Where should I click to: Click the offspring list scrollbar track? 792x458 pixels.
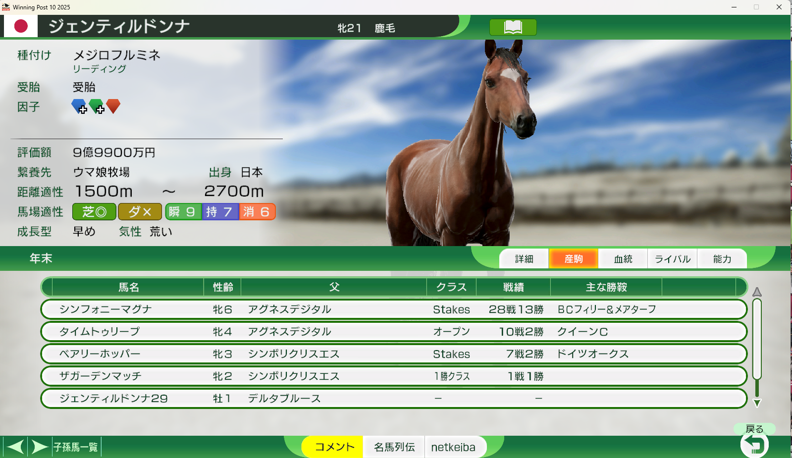tap(757, 347)
